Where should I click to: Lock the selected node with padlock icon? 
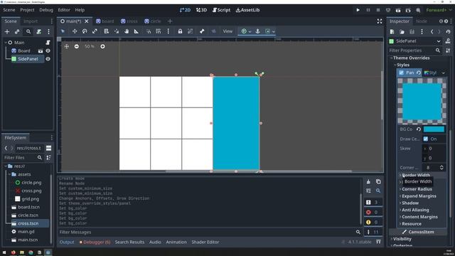180,31
